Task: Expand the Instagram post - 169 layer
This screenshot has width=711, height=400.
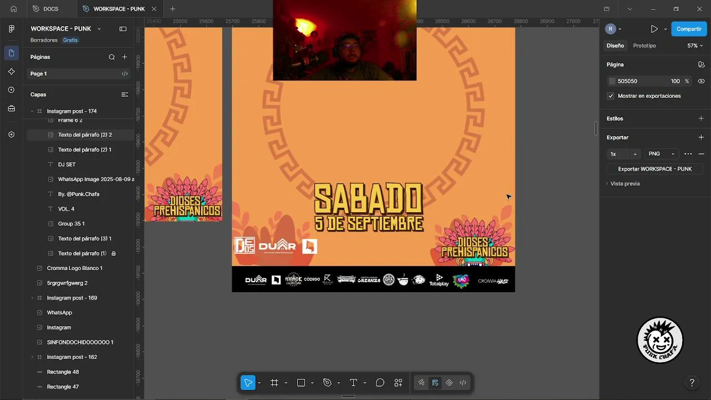Action: 32,298
